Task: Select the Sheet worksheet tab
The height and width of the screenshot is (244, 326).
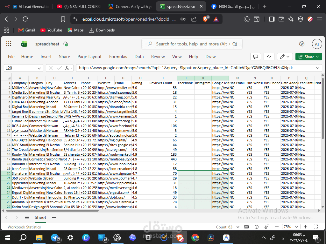Action: tap(40, 217)
